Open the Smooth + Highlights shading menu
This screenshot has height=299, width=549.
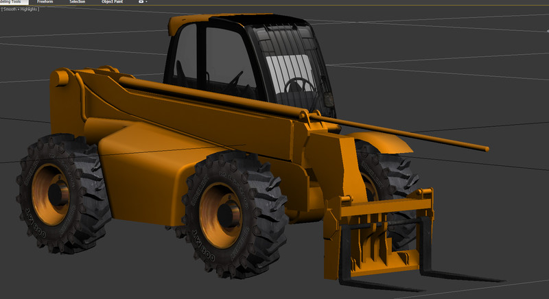pyautogui.click(x=20, y=10)
